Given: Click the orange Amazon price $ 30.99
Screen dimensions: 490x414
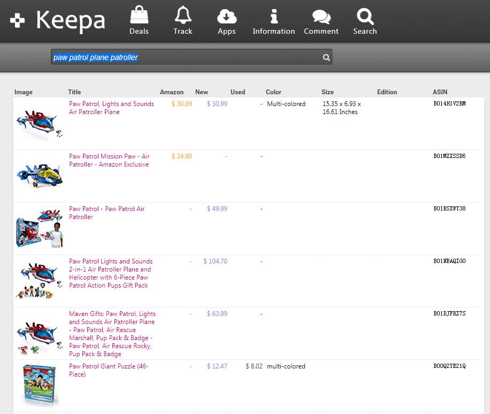Looking at the screenshot, I should pyautogui.click(x=181, y=103).
